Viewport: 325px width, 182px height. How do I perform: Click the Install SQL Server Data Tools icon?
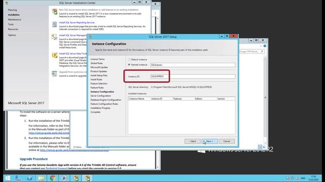(54, 55)
